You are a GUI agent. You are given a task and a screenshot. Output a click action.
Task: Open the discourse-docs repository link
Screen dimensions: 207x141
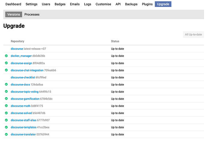[x=20, y=85]
